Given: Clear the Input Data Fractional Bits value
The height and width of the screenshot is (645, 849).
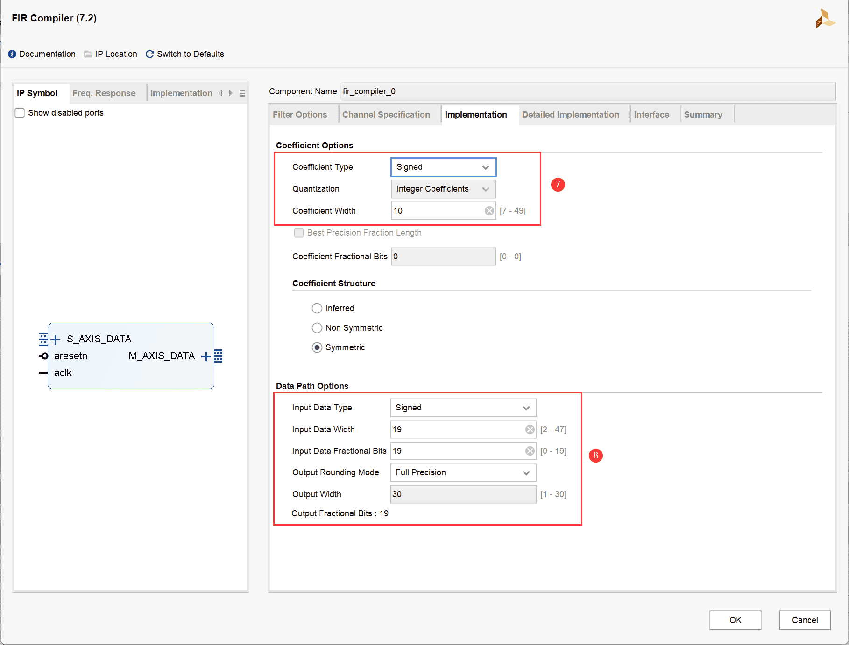Looking at the screenshot, I should [530, 451].
